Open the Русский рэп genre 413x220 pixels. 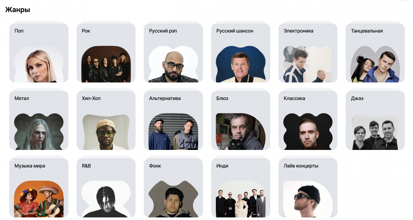173,53
